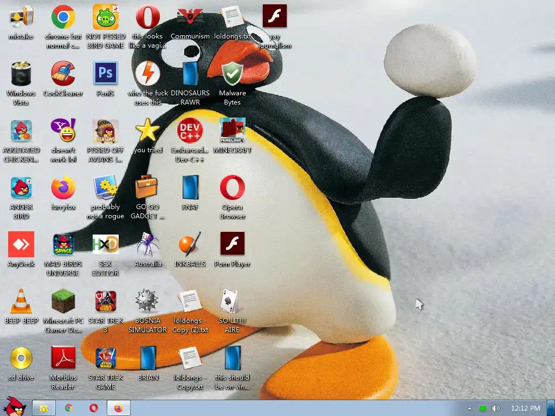The height and width of the screenshot is (416, 555).
Task: Open the 'chrome but normal' Chrome icon
Action: click(x=63, y=17)
